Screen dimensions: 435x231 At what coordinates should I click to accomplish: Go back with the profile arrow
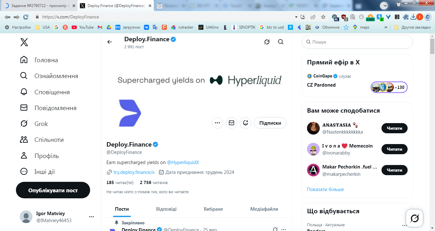tap(110, 42)
